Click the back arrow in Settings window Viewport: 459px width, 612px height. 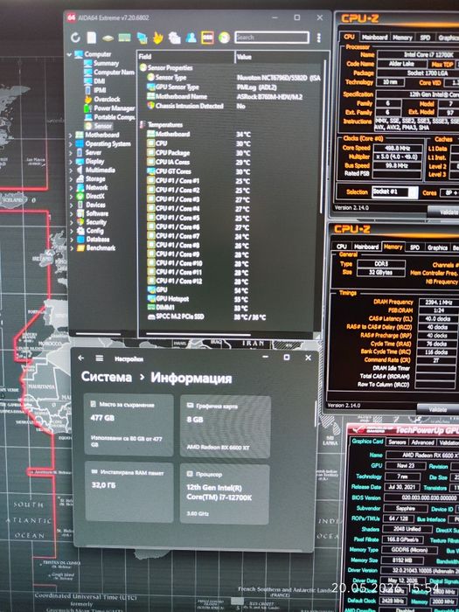click(x=81, y=358)
